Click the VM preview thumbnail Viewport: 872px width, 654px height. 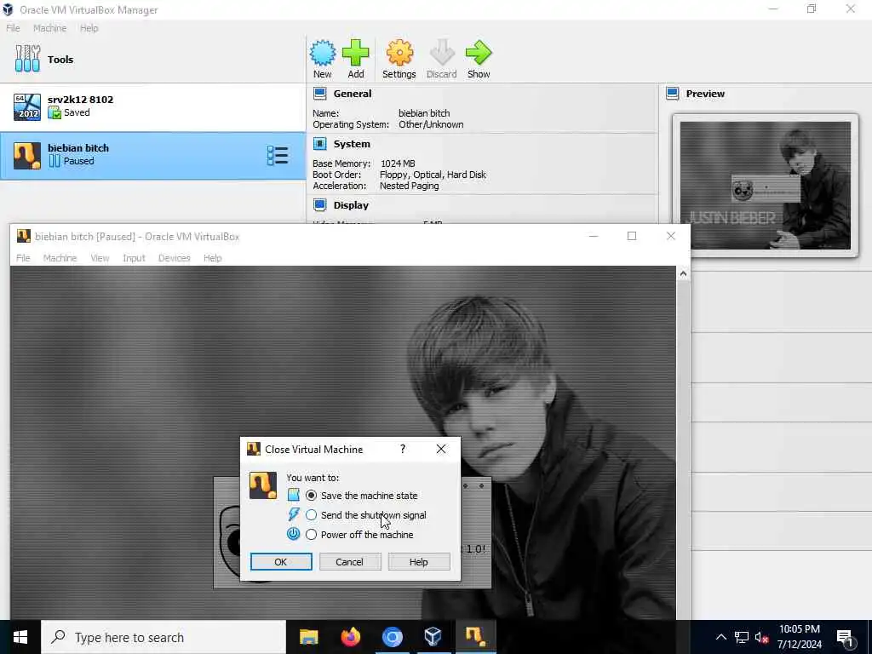coord(766,185)
